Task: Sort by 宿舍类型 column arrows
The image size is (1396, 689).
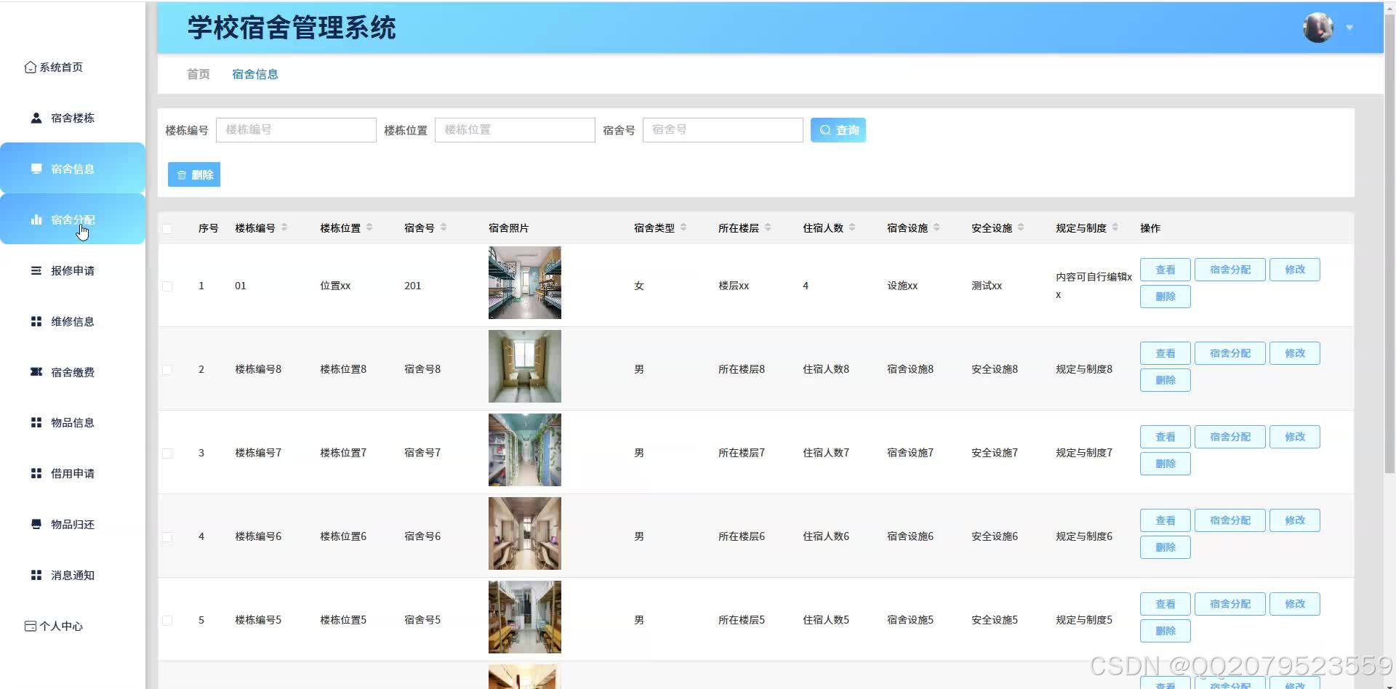Action: (683, 227)
